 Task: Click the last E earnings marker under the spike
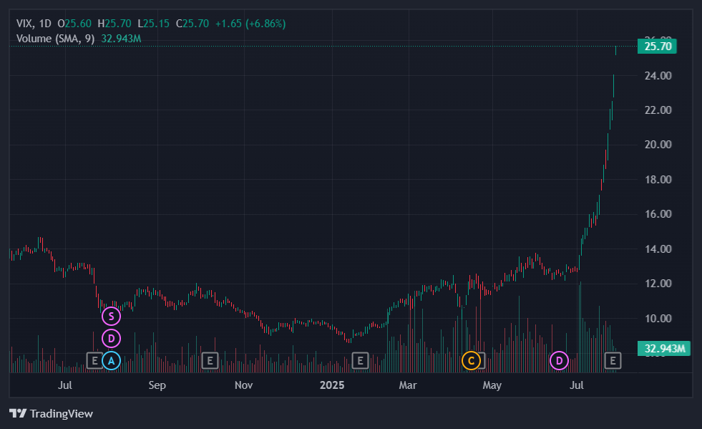click(x=613, y=360)
